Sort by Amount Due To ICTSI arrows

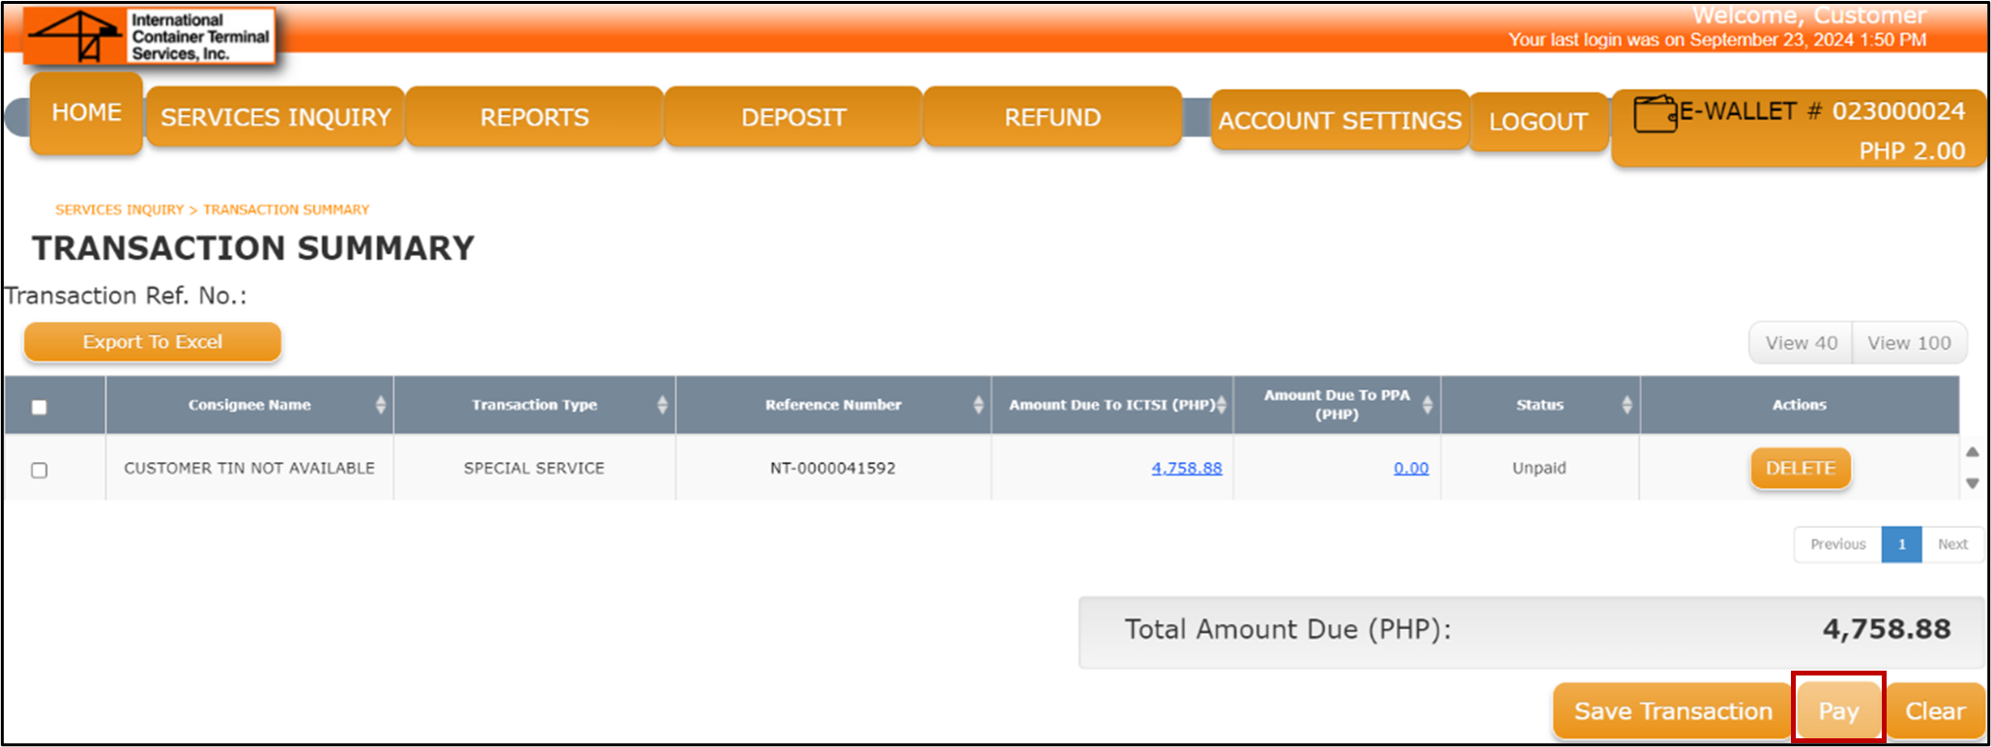[1222, 405]
